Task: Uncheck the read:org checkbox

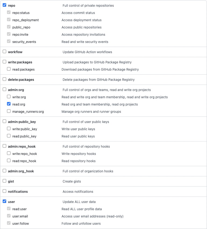Action: tap(9, 104)
